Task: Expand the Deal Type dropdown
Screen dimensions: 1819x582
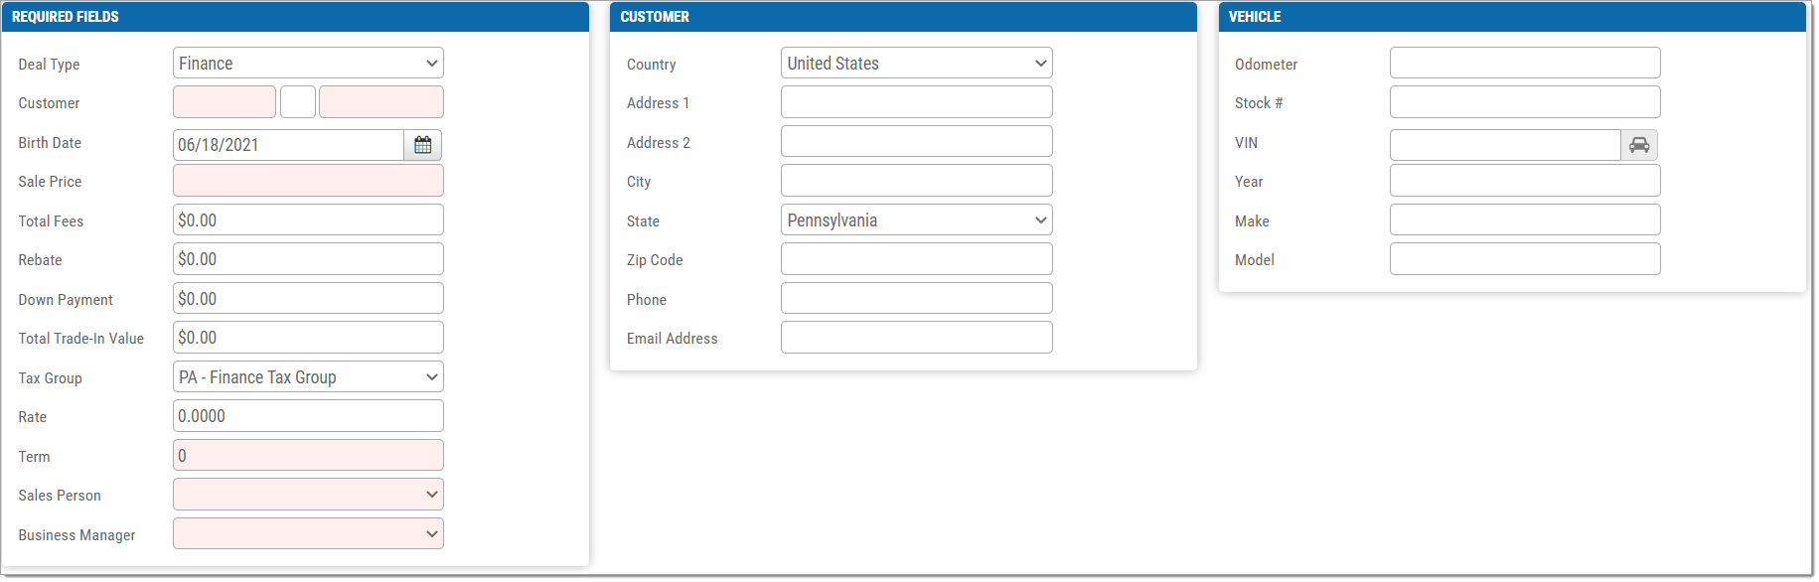Action: click(x=308, y=63)
